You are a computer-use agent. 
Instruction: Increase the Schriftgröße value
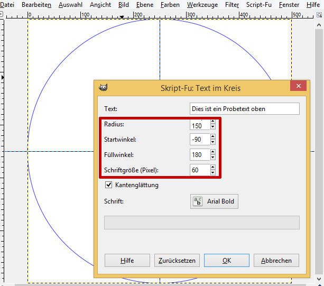click(x=213, y=167)
